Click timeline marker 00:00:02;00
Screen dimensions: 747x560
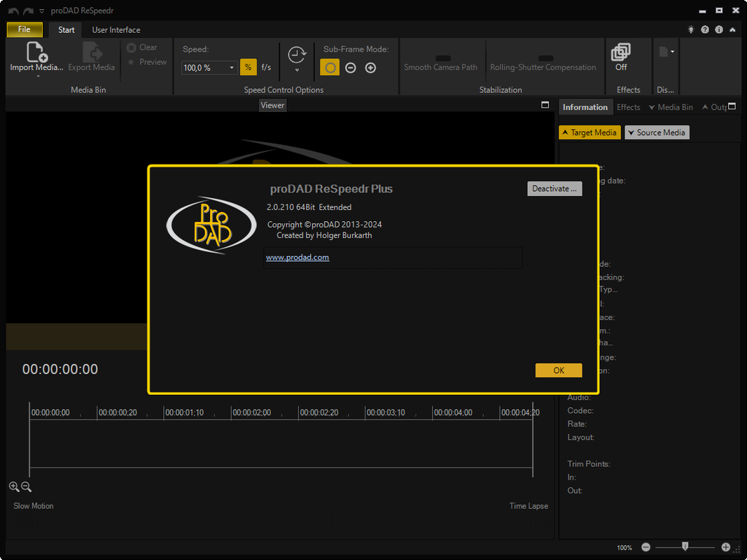pyautogui.click(x=251, y=412)
